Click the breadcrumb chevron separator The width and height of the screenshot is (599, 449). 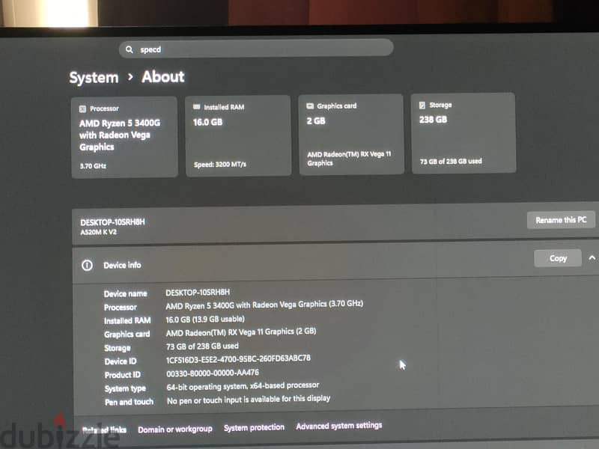point(130,77)
